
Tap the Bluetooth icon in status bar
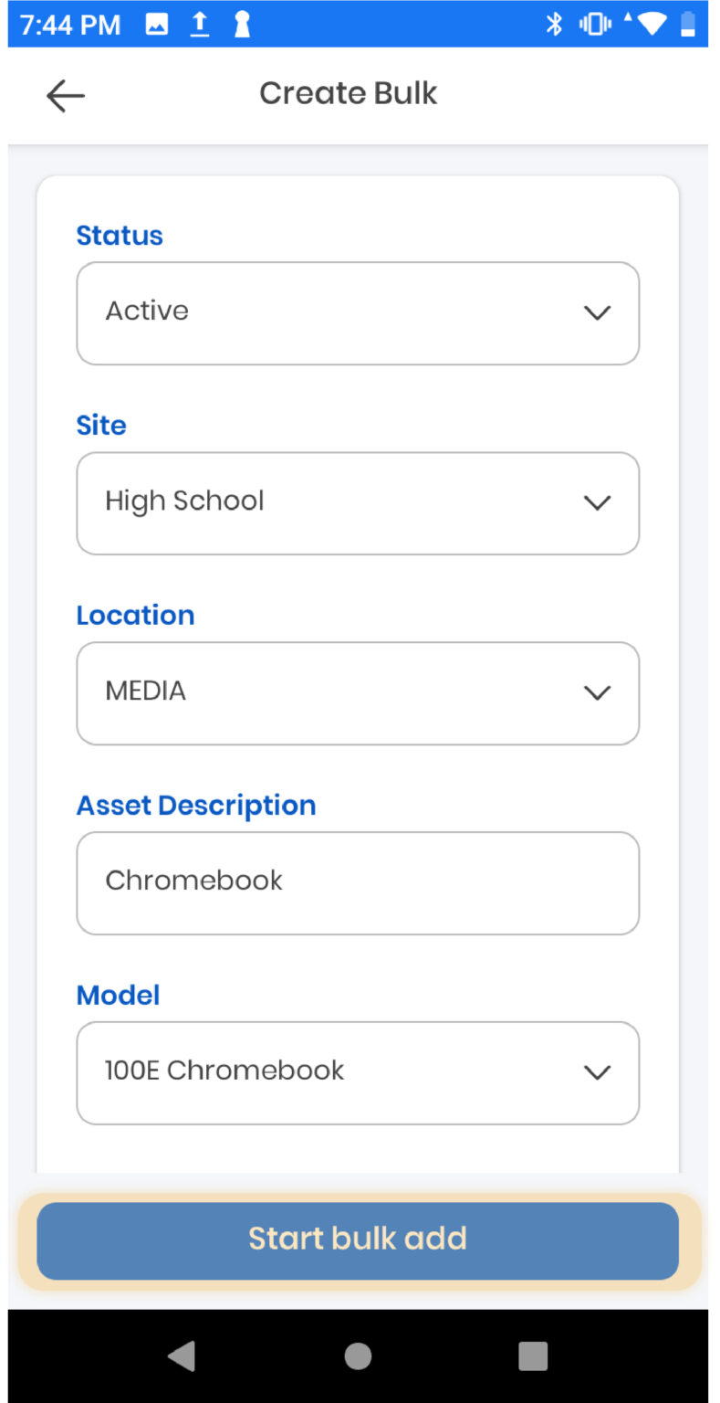click(554, 25)
